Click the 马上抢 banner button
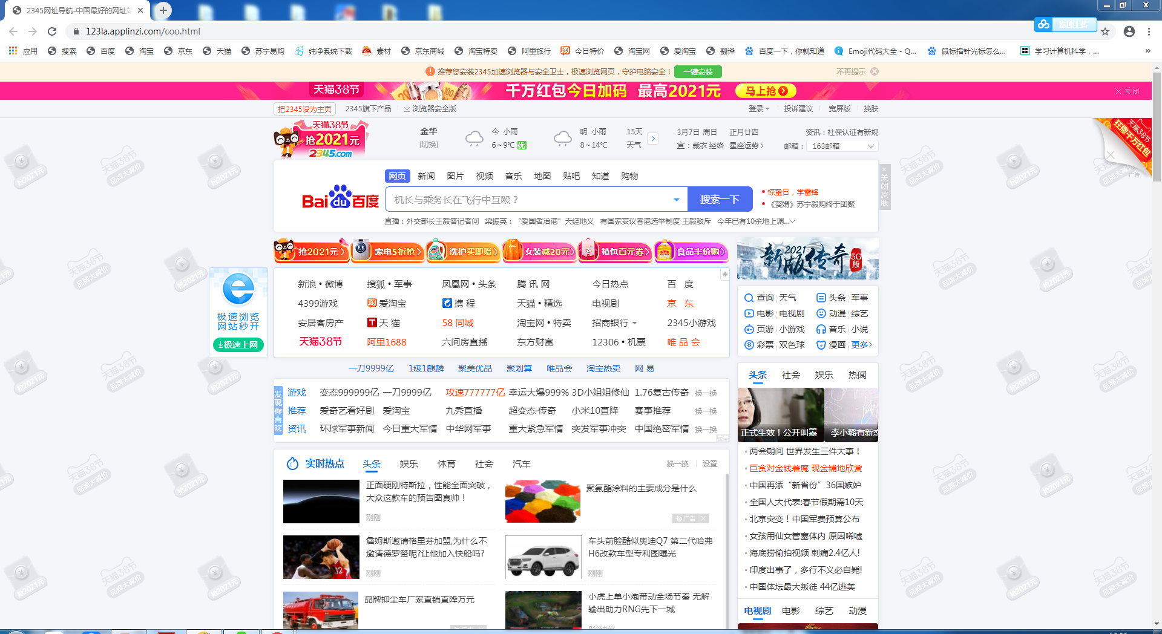The height and width of the screenshot is (634, 1162). click(x=766, y=91)
